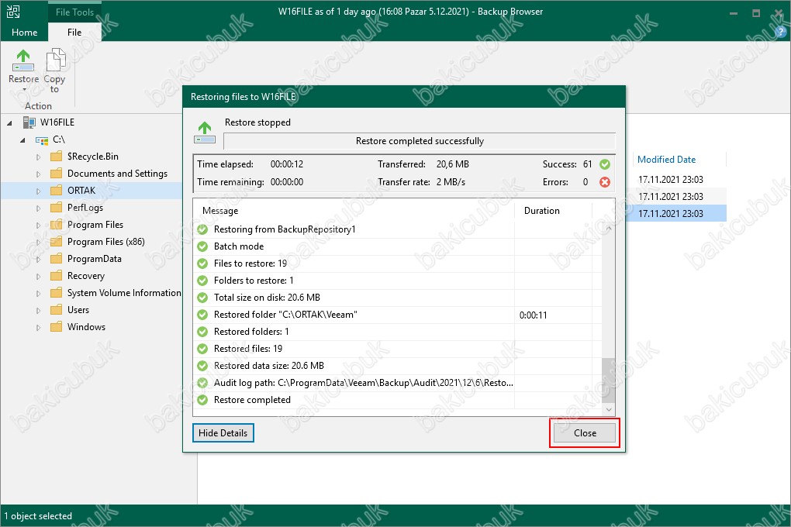Viewport: 791px width, 527px height.
Task: Click the red Errors cross icon
Action: point(605,182)
